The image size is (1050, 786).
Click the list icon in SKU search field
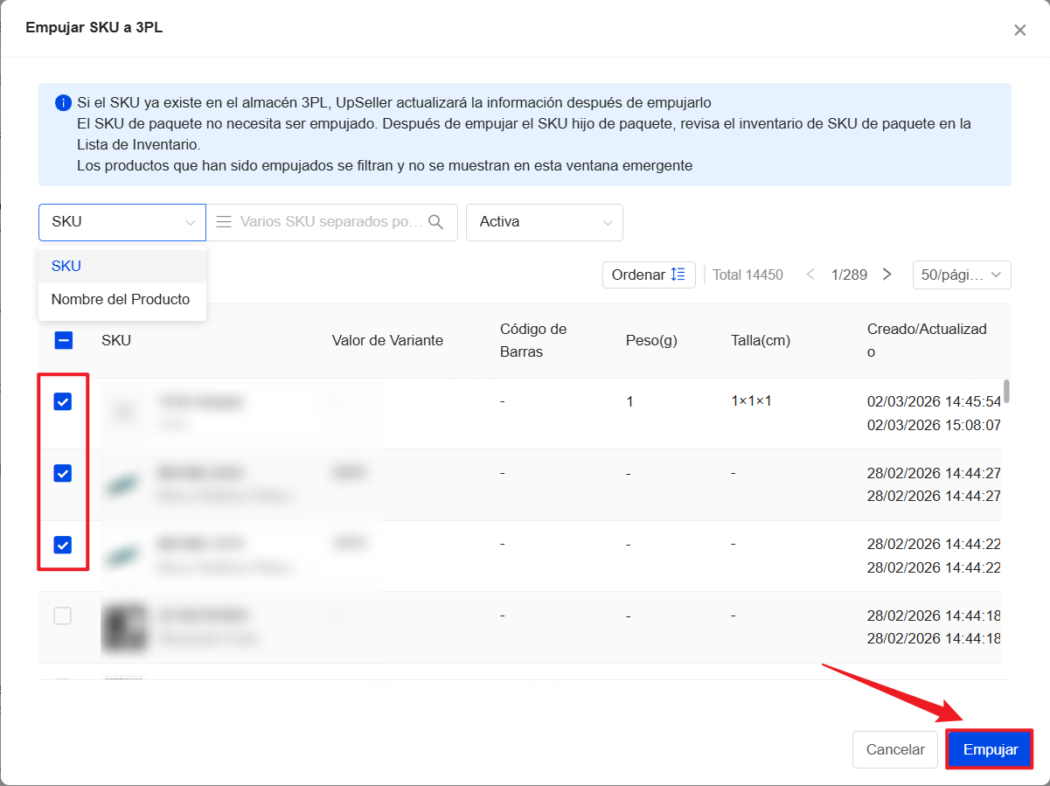coord(224,222)
